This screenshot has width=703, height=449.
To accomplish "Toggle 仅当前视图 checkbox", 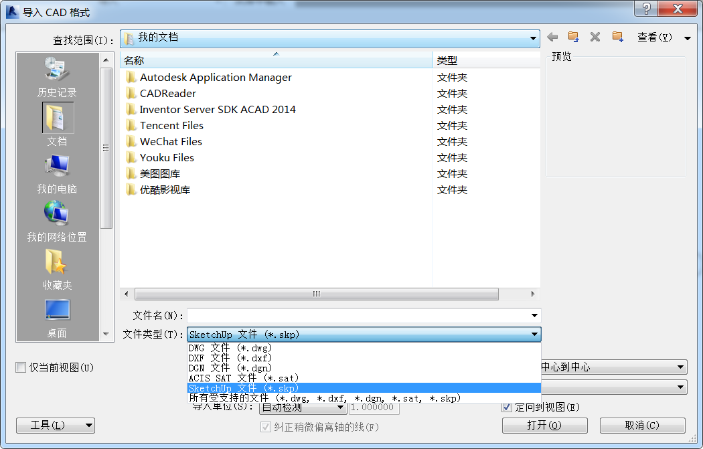I will point(21,368).
